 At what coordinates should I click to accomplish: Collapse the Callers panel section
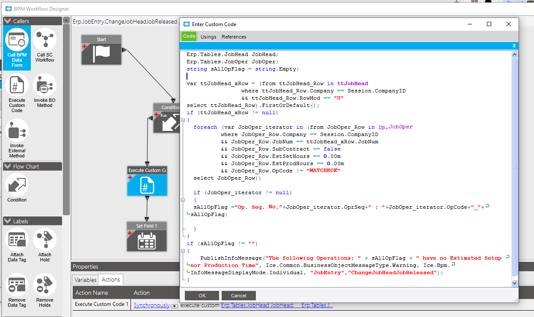click(x=7, y=21)
